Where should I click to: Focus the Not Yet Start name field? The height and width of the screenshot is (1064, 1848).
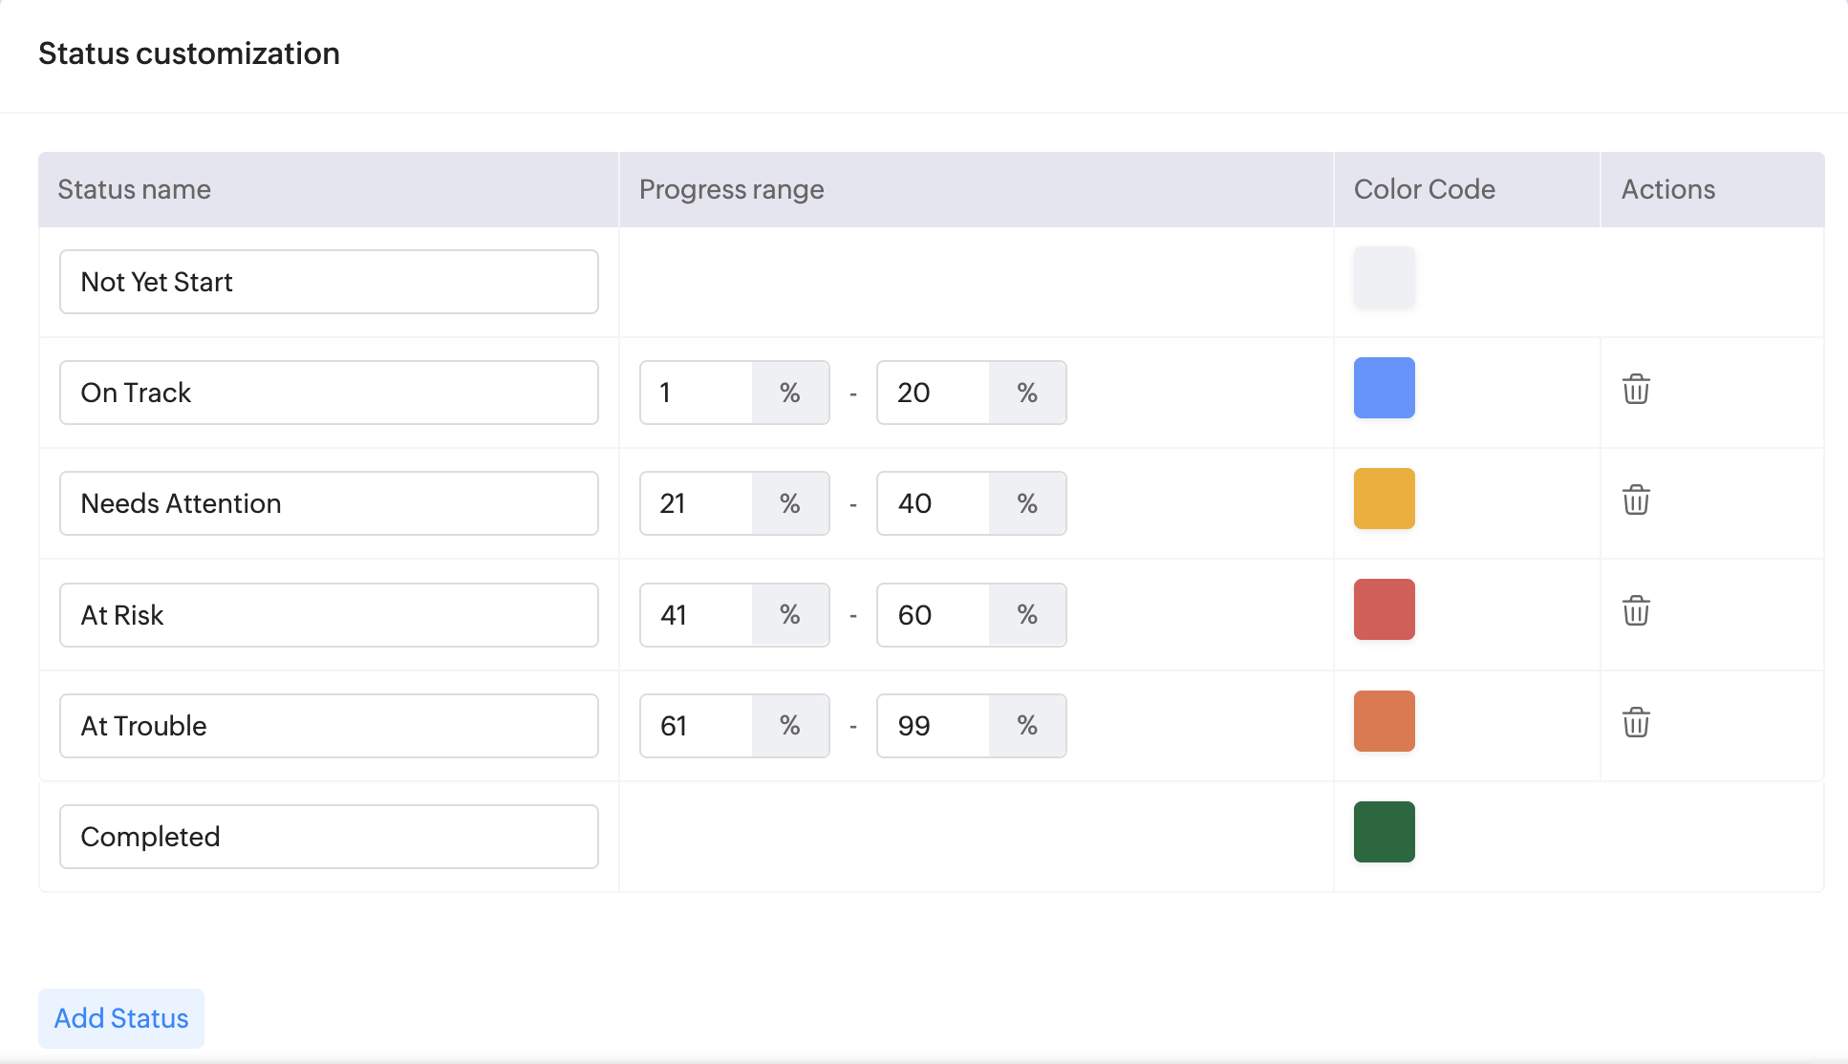click(x=329, y=282)
